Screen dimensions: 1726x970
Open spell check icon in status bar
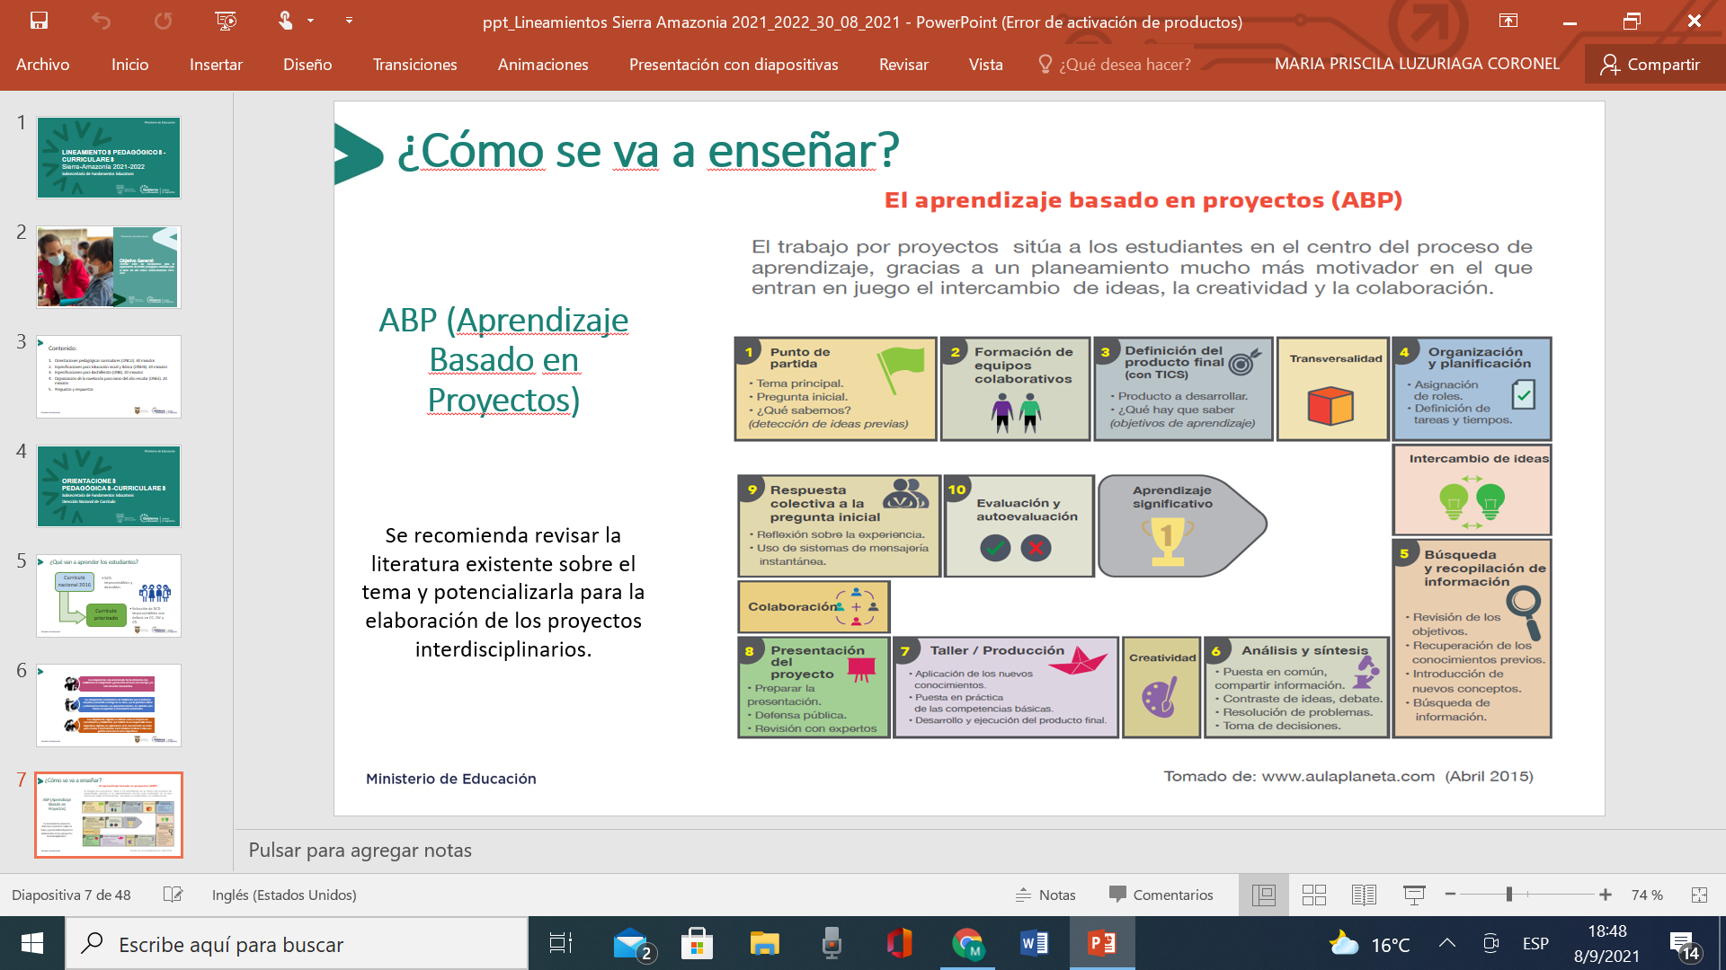tap(173, 895)
